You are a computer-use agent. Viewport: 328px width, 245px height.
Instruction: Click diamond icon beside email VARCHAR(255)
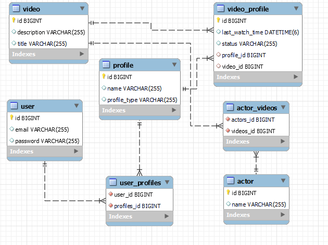click(11, 129)
